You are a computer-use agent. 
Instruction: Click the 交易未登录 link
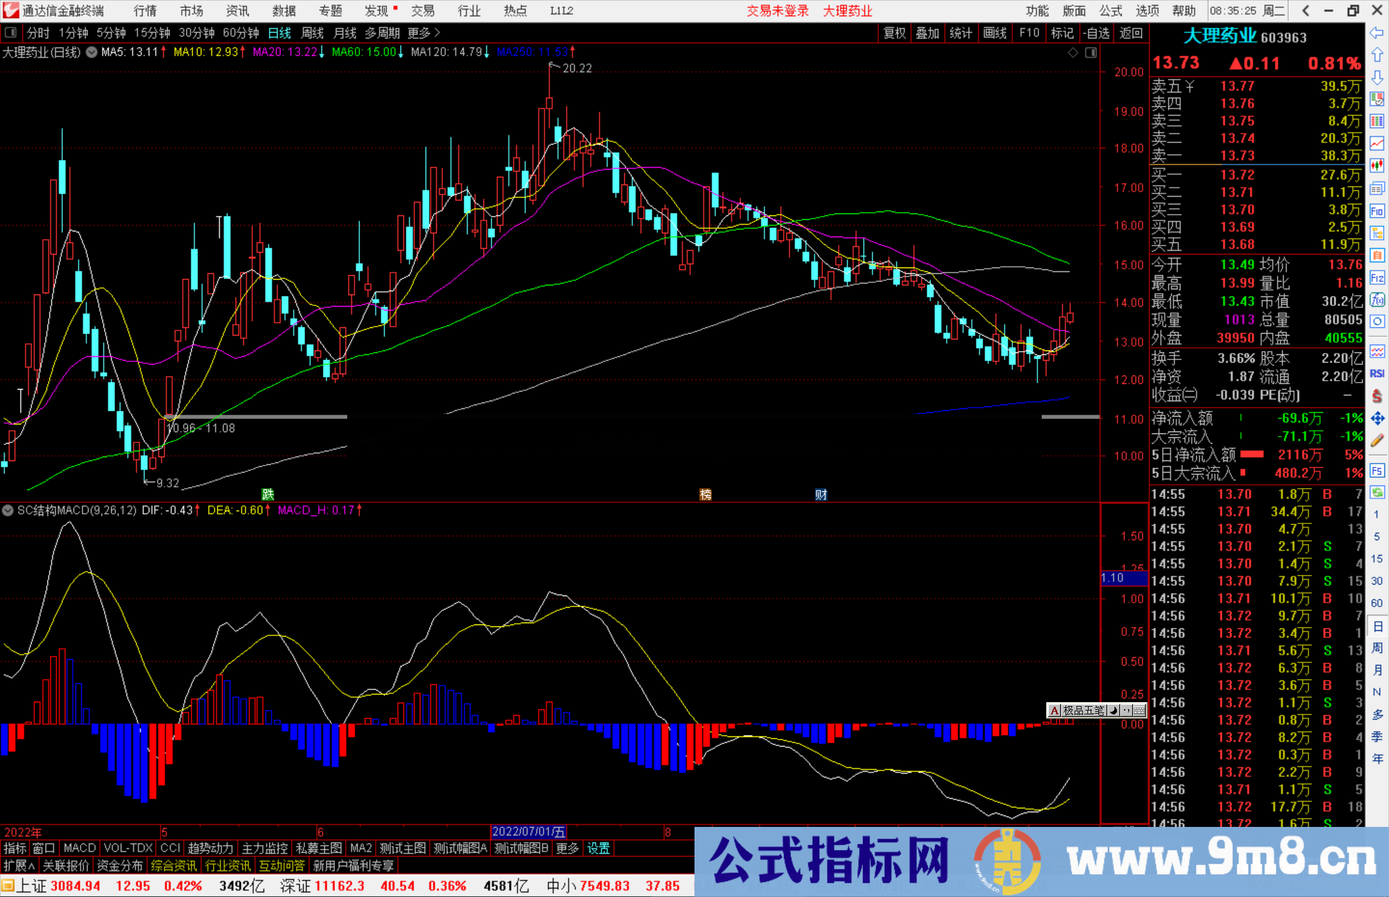coord(777,11)
